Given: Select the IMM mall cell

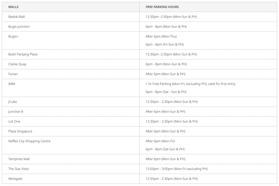Looking at the screenshot, I should [12, 84].
